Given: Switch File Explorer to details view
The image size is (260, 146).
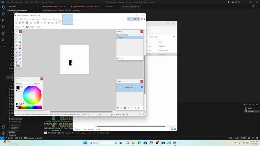Looking at the screenshot, I should pyautogui.click(x=172, y=129).
